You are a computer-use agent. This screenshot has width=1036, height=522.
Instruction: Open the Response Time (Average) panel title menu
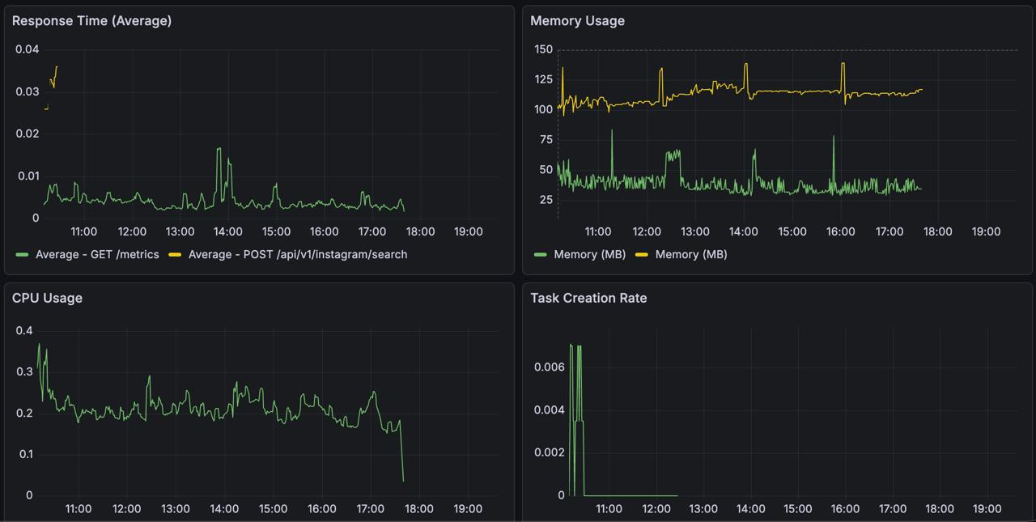pyautogui.click(x=91, y=21)
